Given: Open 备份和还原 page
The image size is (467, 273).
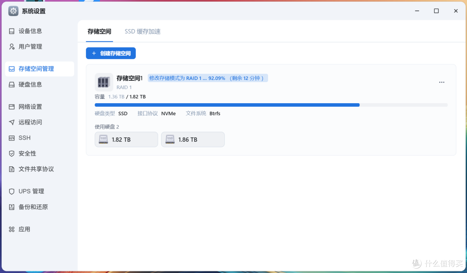Looking at the screenshot, I should (40, 207).
